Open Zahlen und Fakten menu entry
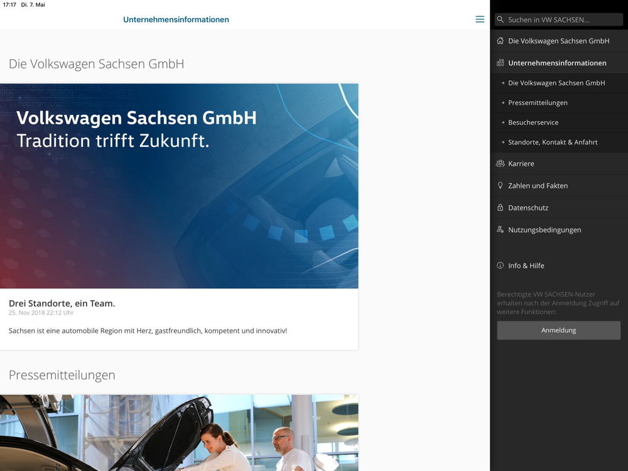This screenshot has height=471, width=628. click(559, 185)
